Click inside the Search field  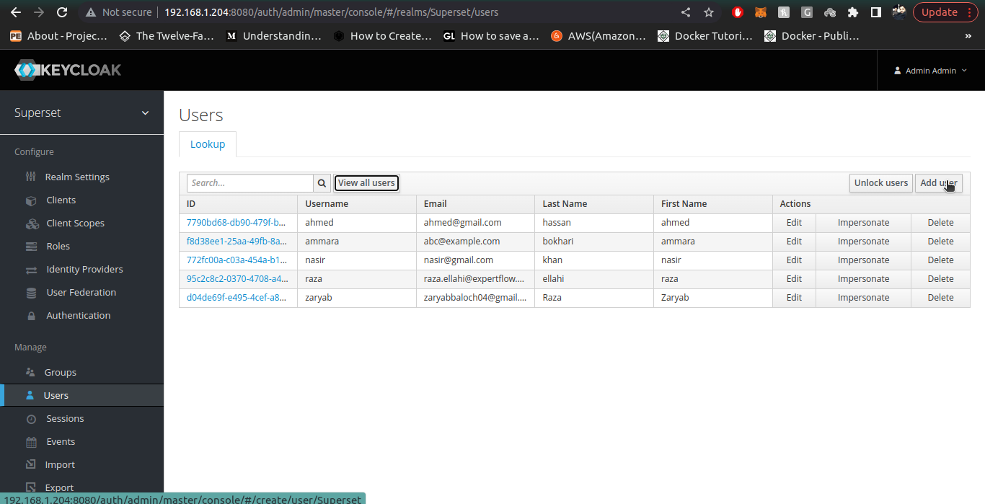pyautogui.click(x=249, y=182)
